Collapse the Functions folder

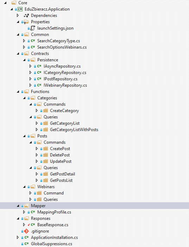[x=18, y=92]
